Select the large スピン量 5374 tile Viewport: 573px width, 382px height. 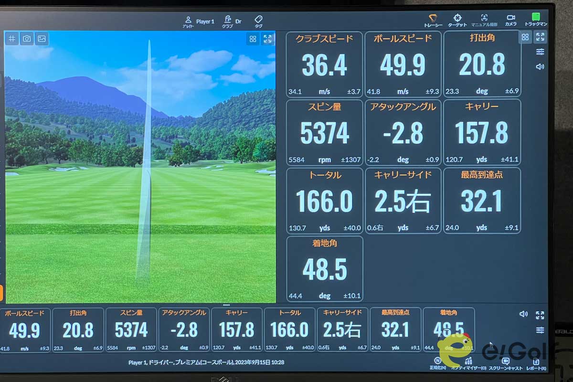(x=325, y=132)
